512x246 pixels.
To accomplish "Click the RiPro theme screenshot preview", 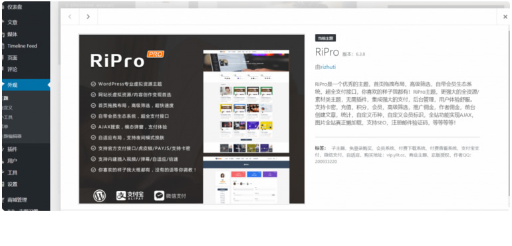I will [x=192, y=119].
